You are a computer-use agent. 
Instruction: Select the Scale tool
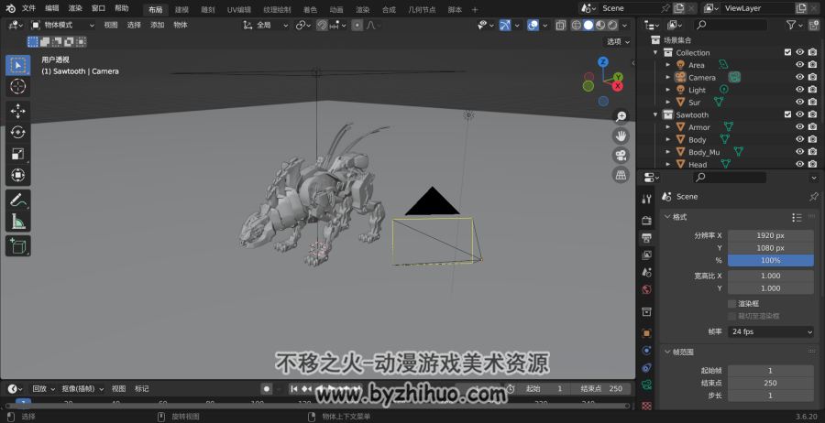pyautogui.click(x=18, y=154)
